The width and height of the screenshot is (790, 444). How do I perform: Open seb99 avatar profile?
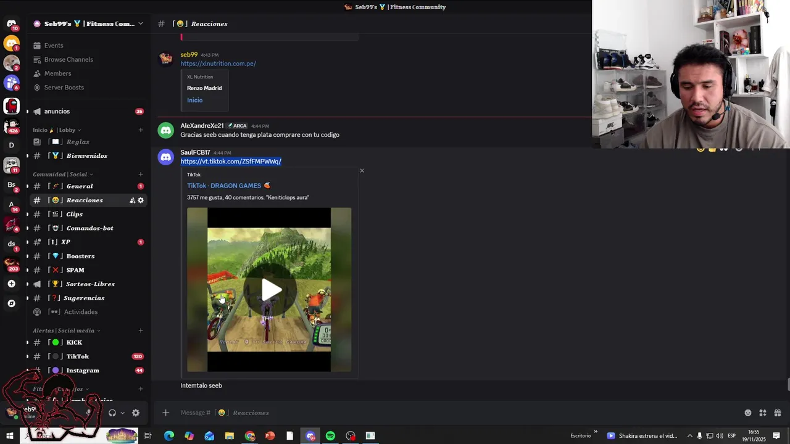tap(165, 58)
